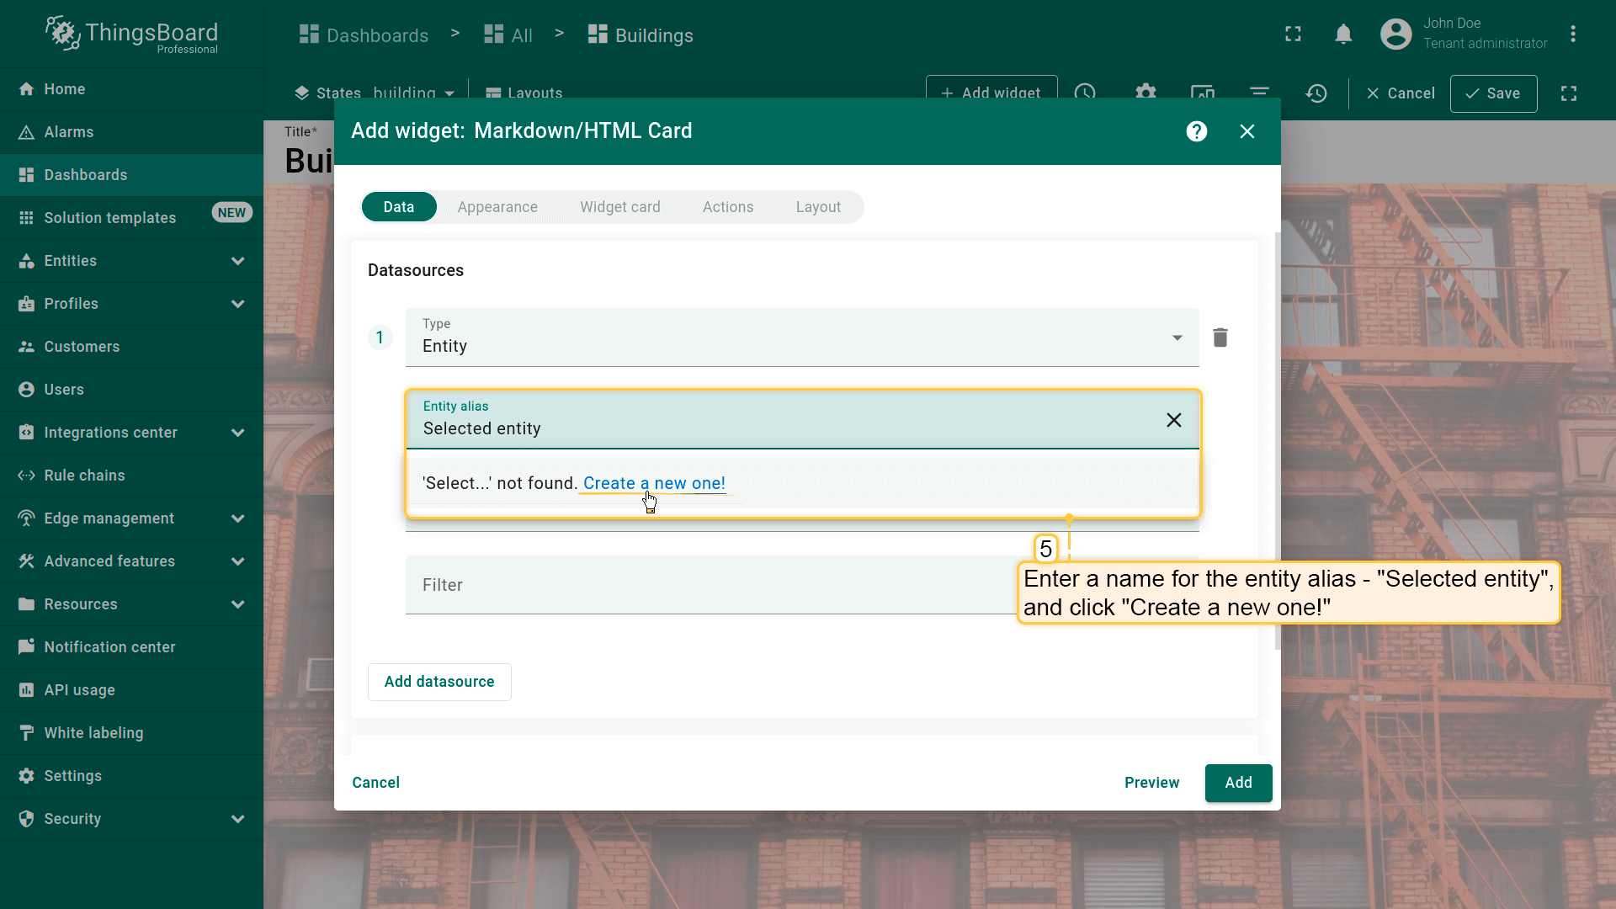Open Rule chains in sidebar

pyautogui.click(x=84, y=476)
